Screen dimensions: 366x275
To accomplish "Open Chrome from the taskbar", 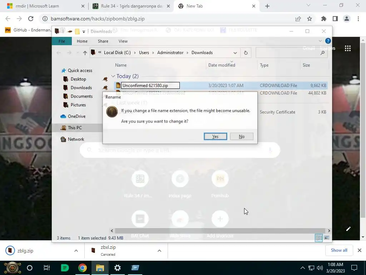I will tap(82, 268).
